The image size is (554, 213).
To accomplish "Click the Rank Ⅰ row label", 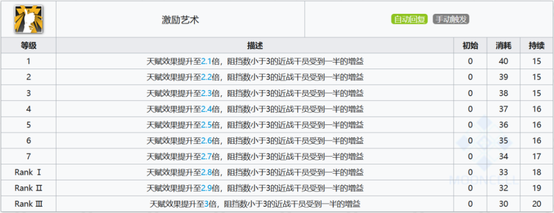I will coord(28,172).
